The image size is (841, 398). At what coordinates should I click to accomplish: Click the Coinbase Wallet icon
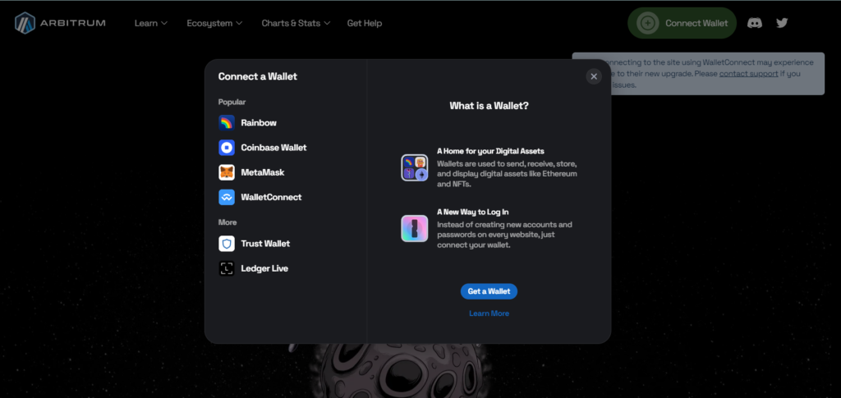pyautogui.click(x=227, y=148)
